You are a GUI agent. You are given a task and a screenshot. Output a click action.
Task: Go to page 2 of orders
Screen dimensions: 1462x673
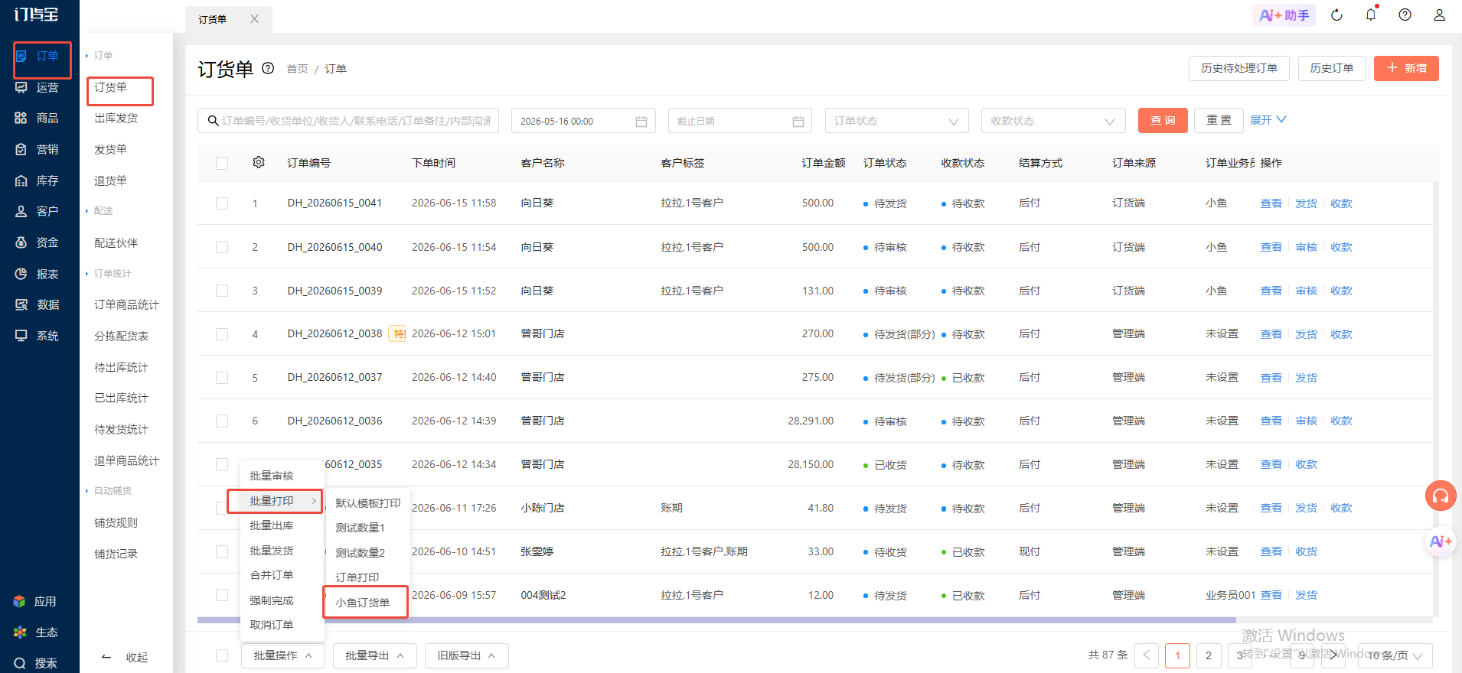[x=1209, y=655]
